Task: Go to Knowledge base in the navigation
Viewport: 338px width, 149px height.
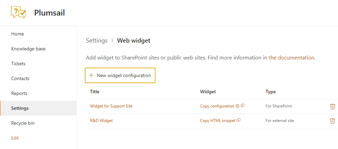Action: 28,49
